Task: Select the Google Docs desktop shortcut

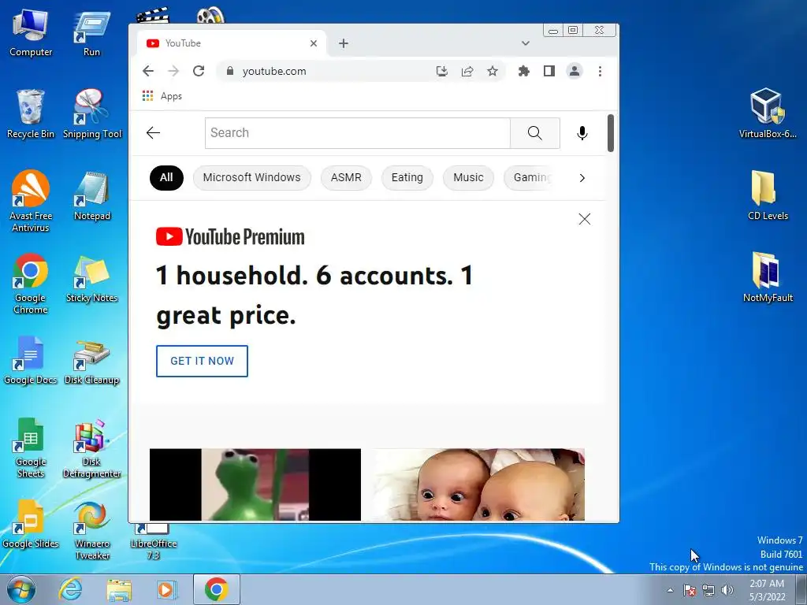Action: pos(31,360)
